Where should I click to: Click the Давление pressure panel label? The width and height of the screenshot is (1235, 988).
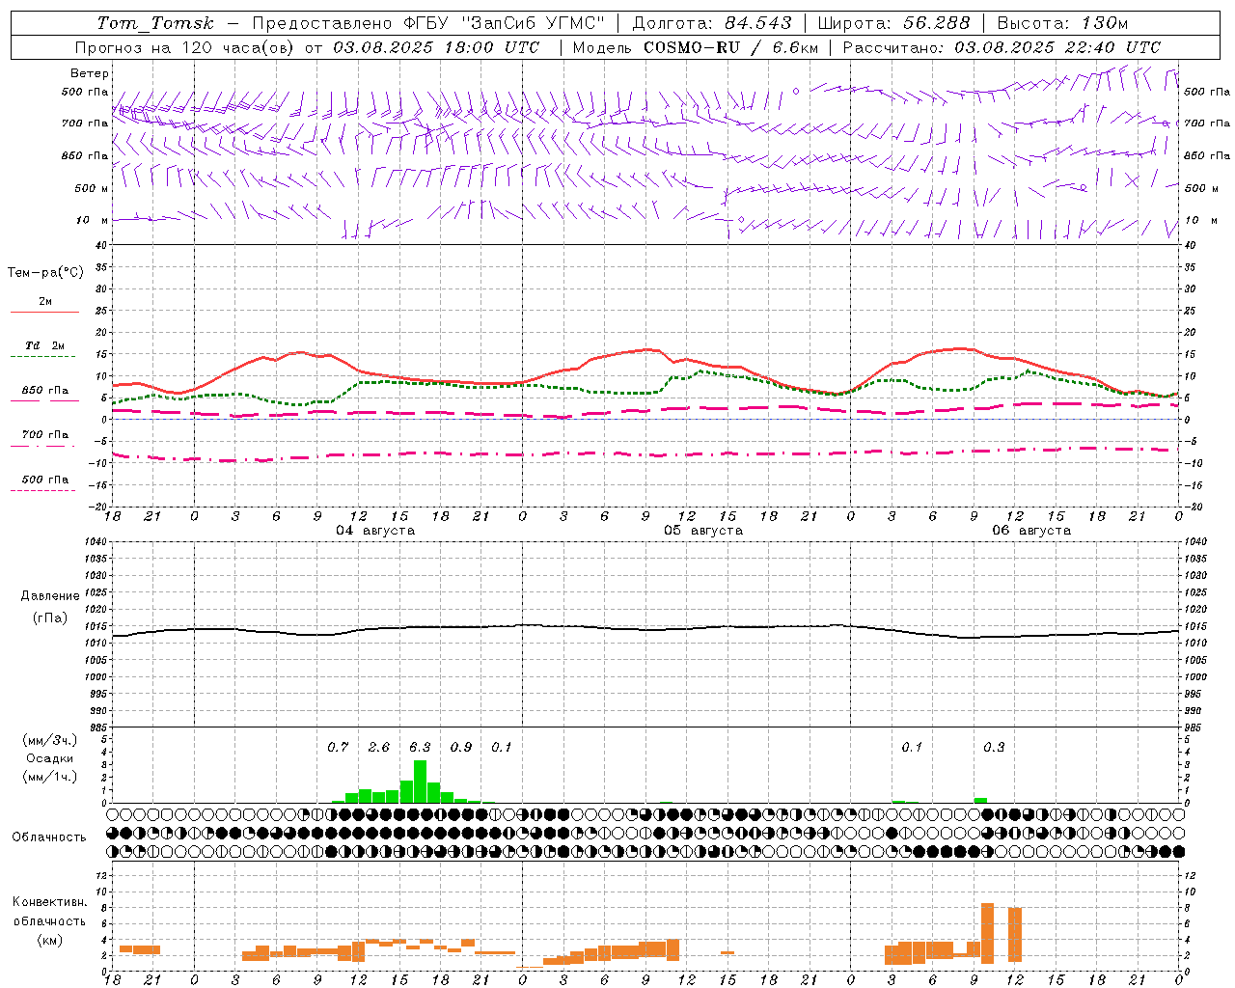coord(50,596)
